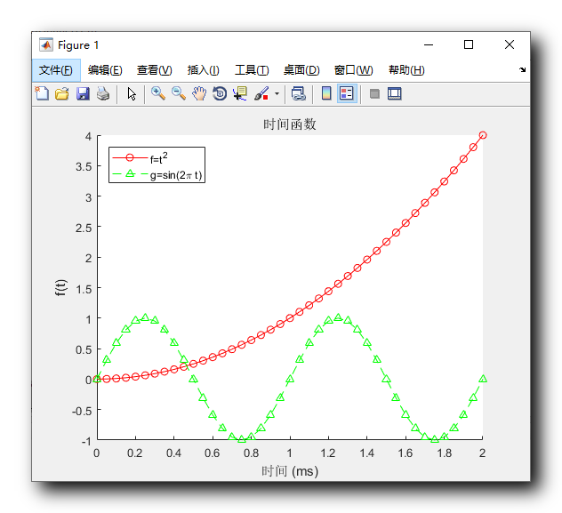Click the New Figure toolbar icon

click(x=42, y=94)
